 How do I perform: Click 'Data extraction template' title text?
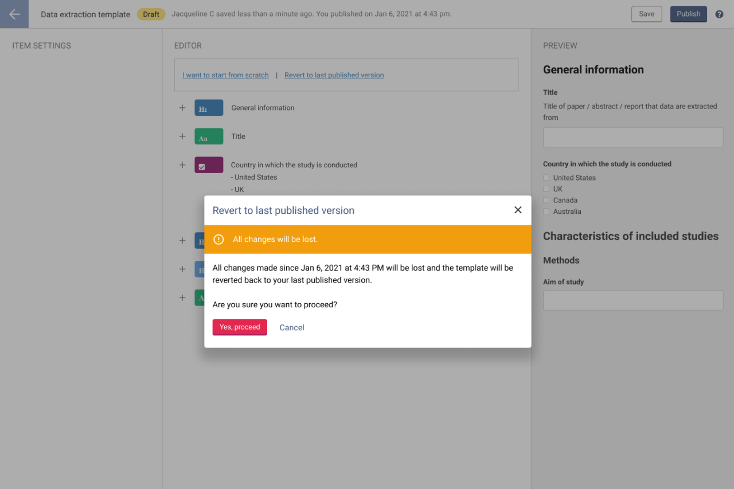click(85, 14)
